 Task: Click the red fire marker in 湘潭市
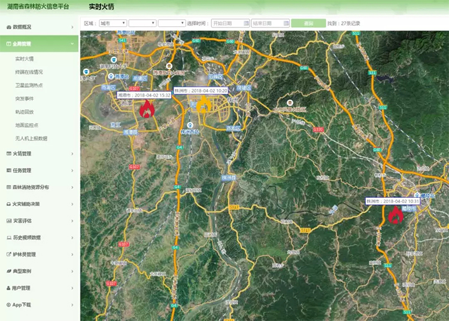(x=147, y=109)
